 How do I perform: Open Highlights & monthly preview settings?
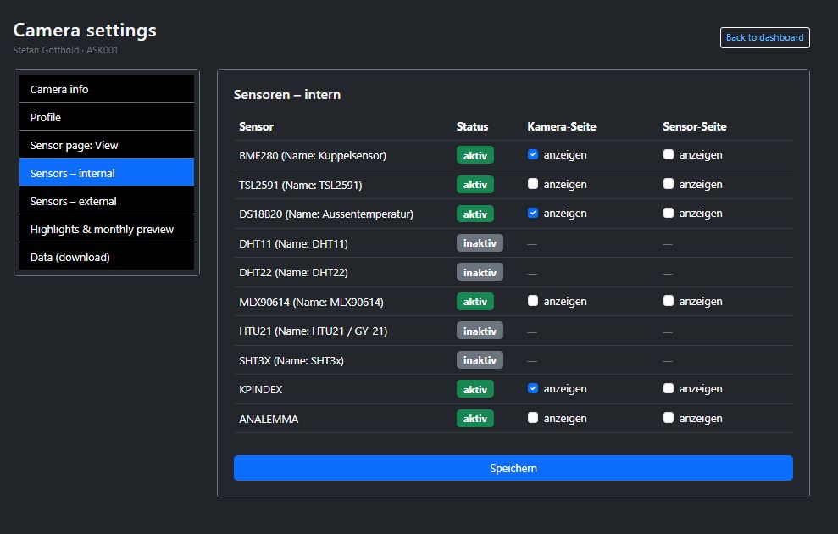106,228
